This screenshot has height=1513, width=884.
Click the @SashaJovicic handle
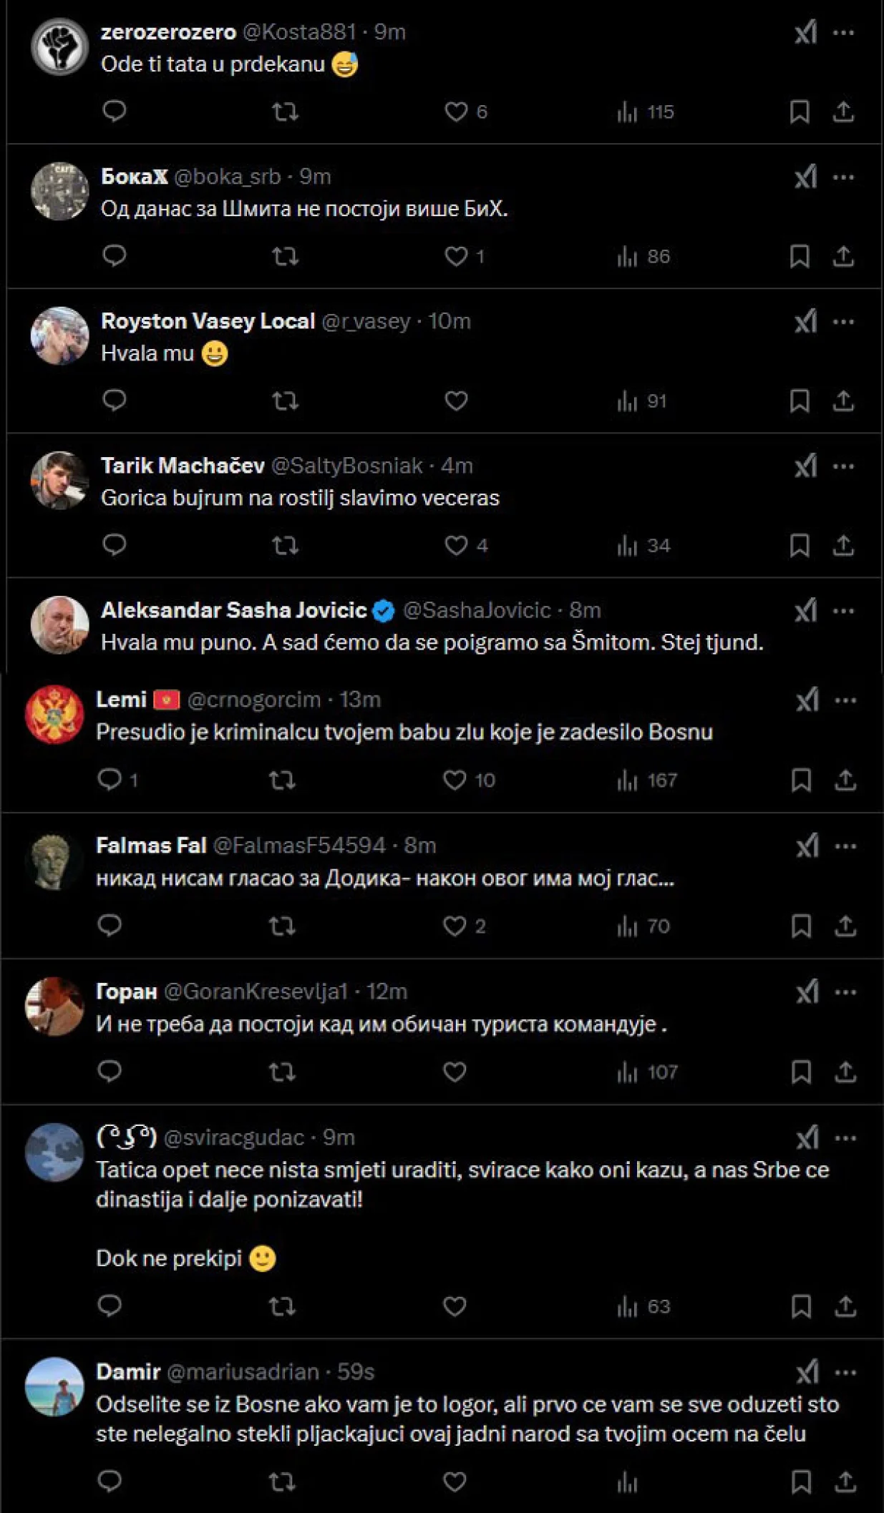(476, 610)
